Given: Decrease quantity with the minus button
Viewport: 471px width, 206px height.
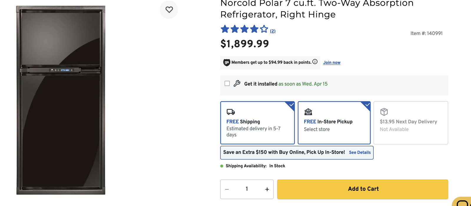Looking at the screenshot, I should coord(227,189).
